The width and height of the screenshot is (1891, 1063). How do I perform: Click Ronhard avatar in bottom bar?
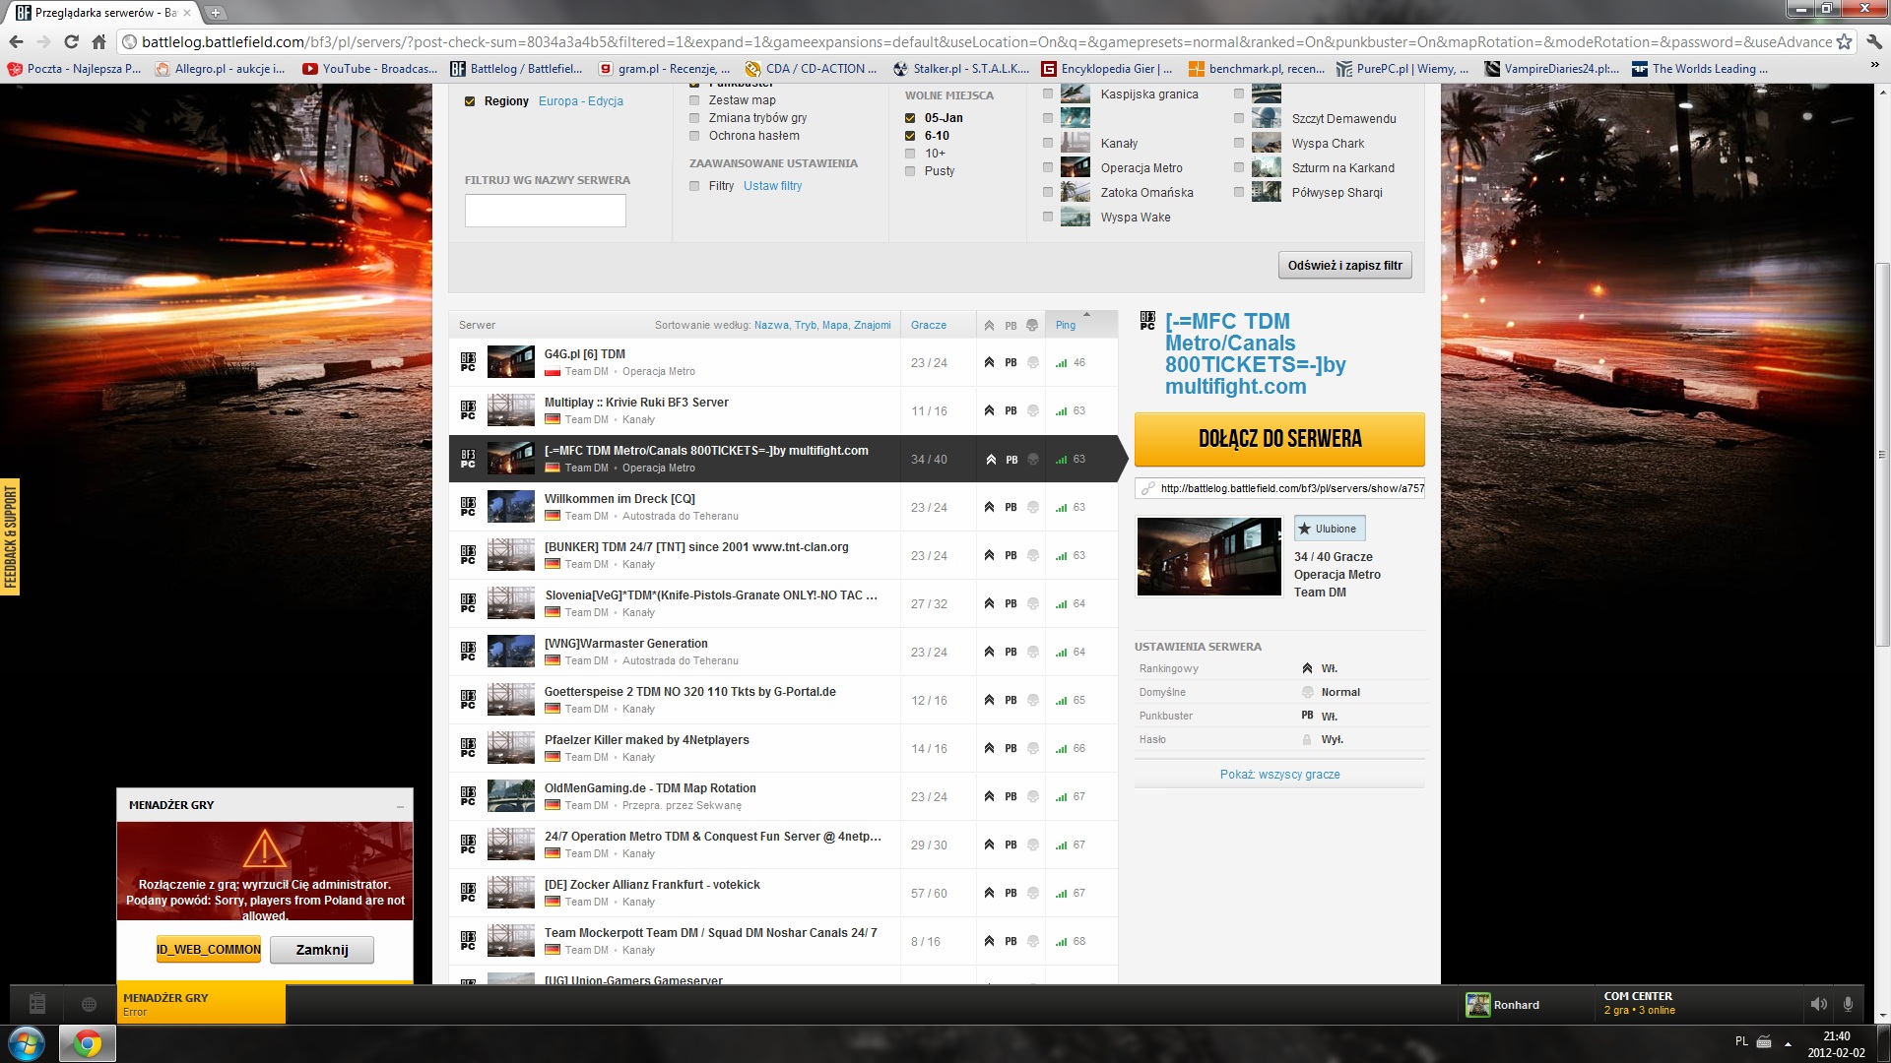coord(1477,1005)
